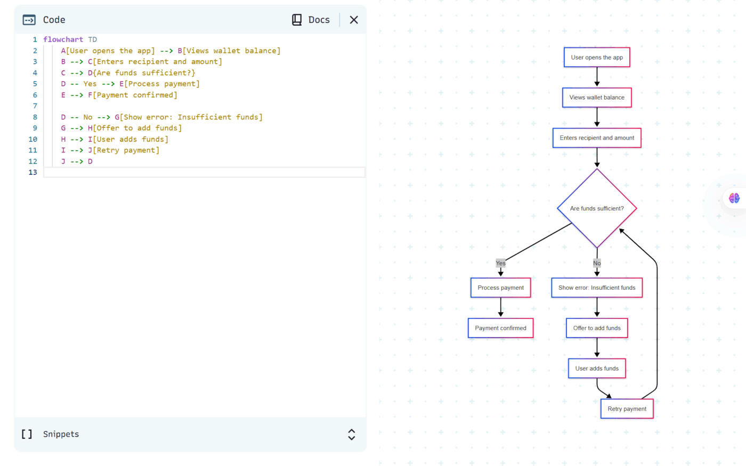746x466 pixels.
Task: Click the Snippets brackets icon
Action: [x=27, y=434]
